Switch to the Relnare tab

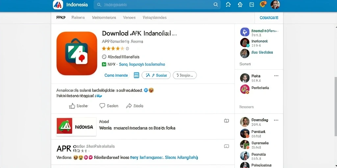78,18
